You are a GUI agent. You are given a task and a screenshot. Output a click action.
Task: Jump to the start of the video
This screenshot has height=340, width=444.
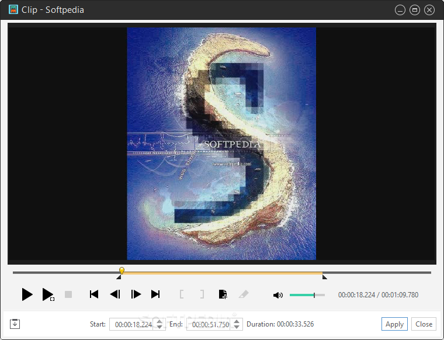[94, 294]
